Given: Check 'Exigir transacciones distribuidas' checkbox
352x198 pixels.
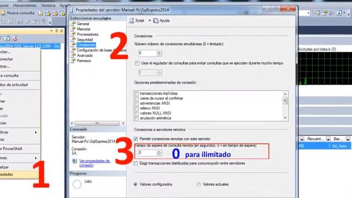Looking at the screenshot, I should [x=135, y=163].
